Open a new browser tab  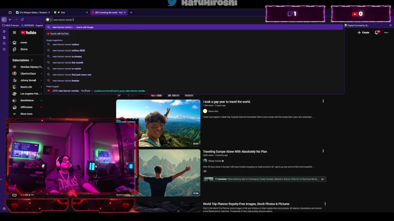(x=131, y=13)
